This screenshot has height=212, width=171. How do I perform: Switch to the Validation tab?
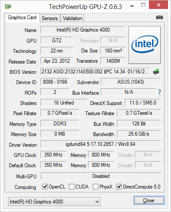72,18
